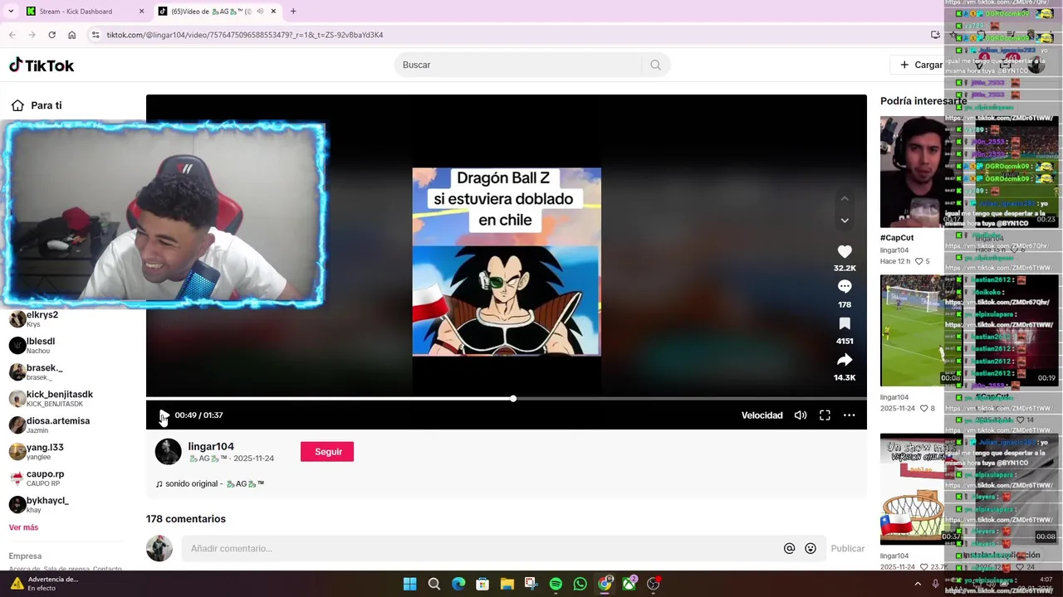
Task: Go to previous video arrow
Action: (845, 198)
